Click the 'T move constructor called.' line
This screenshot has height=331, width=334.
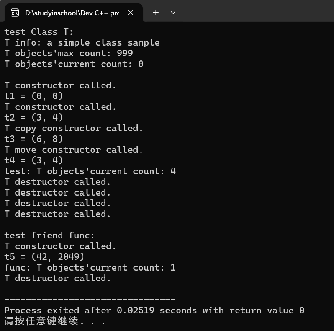pyautogui.click(x=74, y=150)
